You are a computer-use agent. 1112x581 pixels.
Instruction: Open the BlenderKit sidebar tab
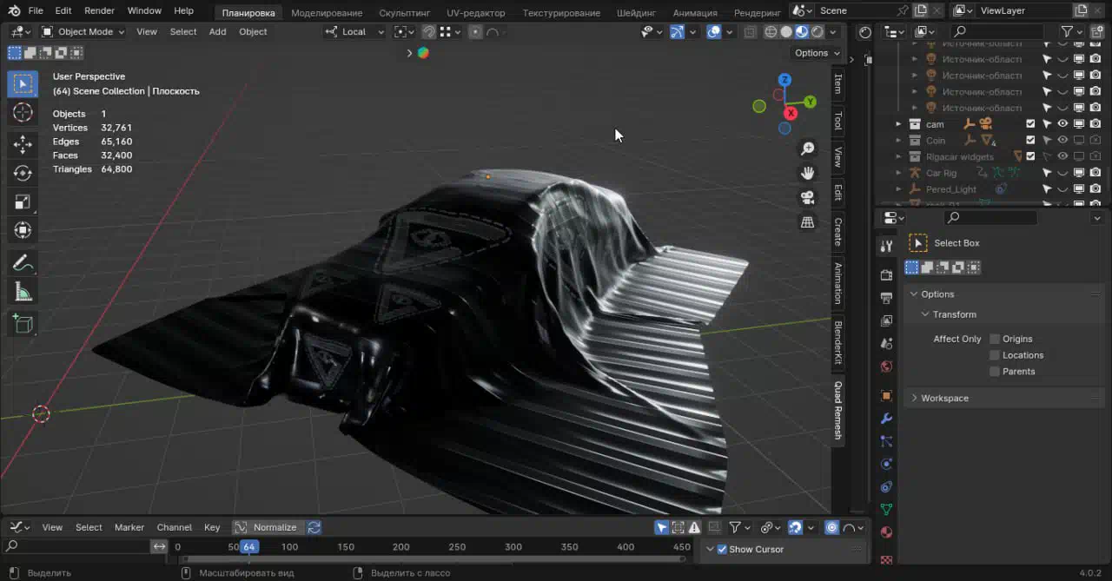838,342
